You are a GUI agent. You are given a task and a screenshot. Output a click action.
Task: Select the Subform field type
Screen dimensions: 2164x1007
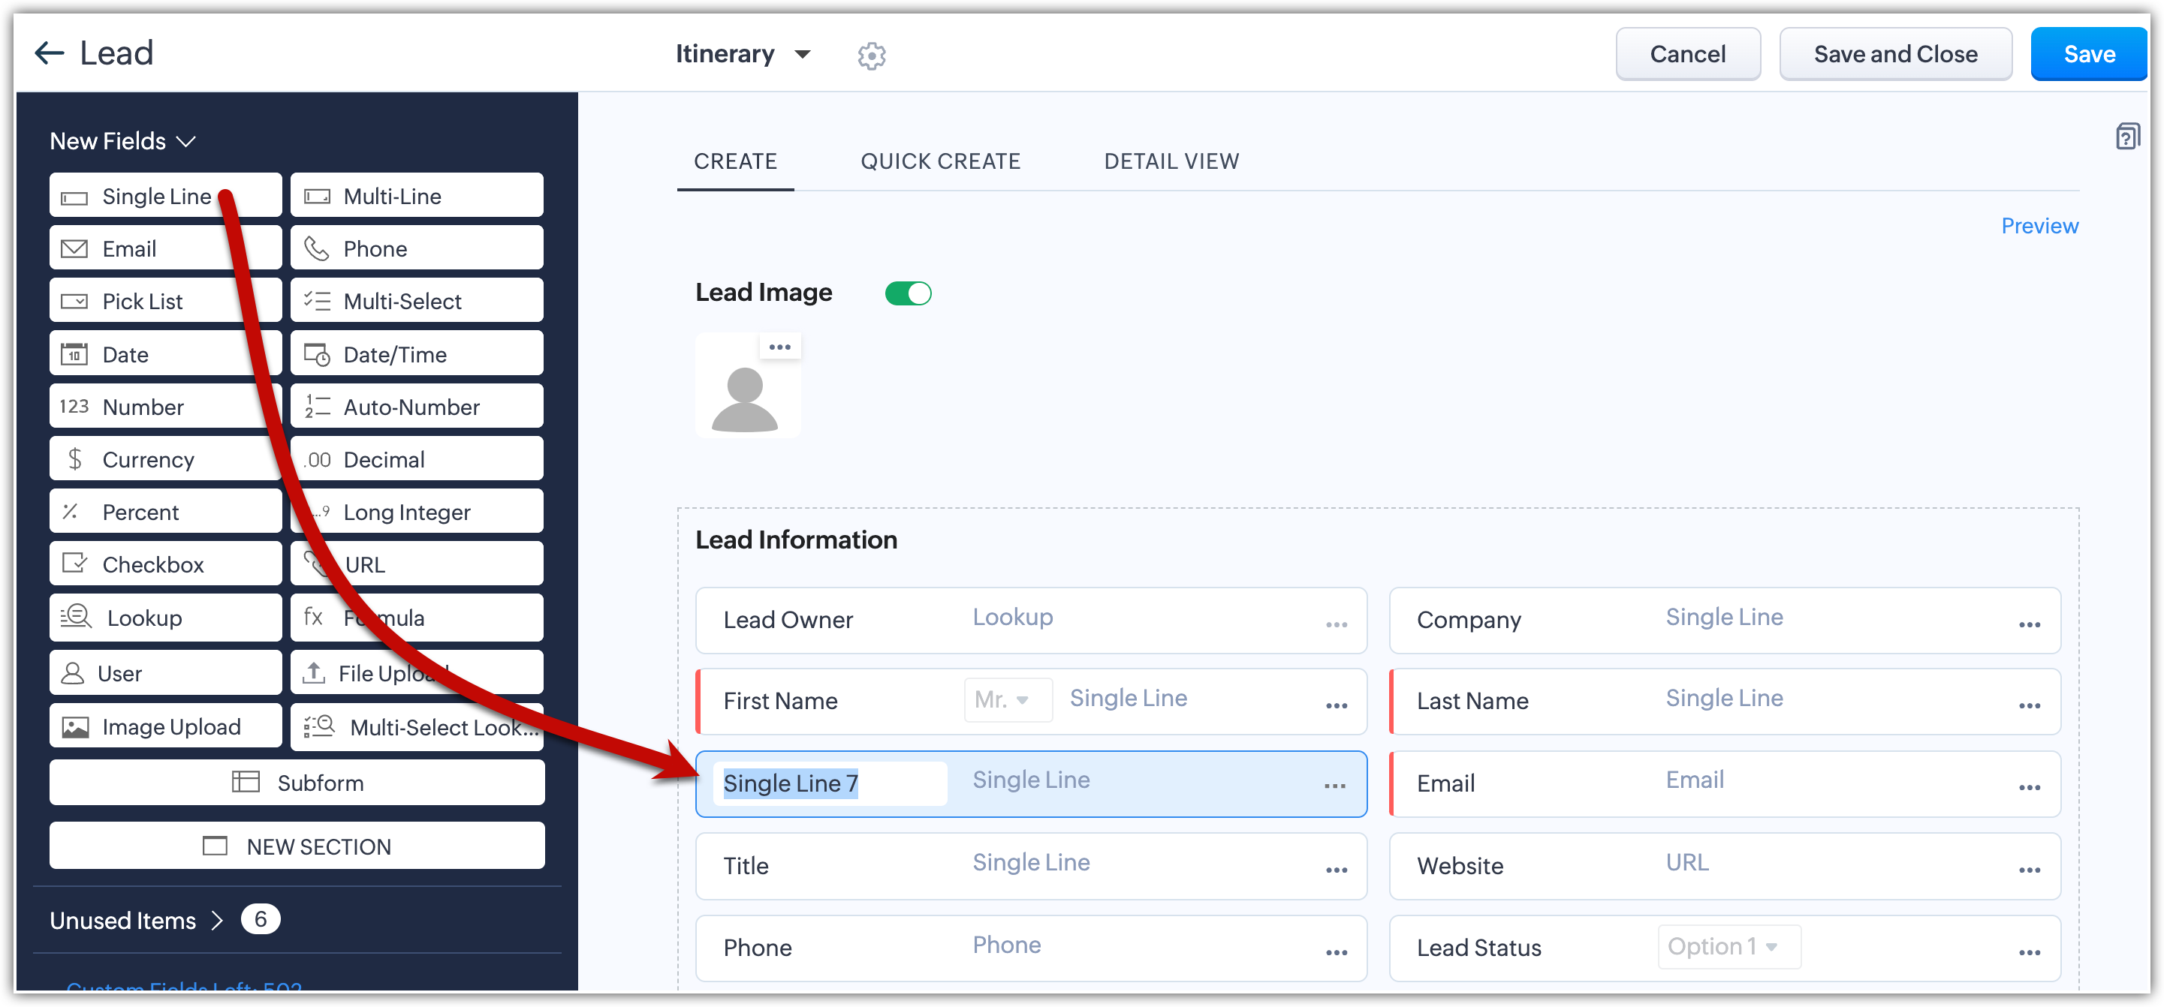[x=297, y=783]
